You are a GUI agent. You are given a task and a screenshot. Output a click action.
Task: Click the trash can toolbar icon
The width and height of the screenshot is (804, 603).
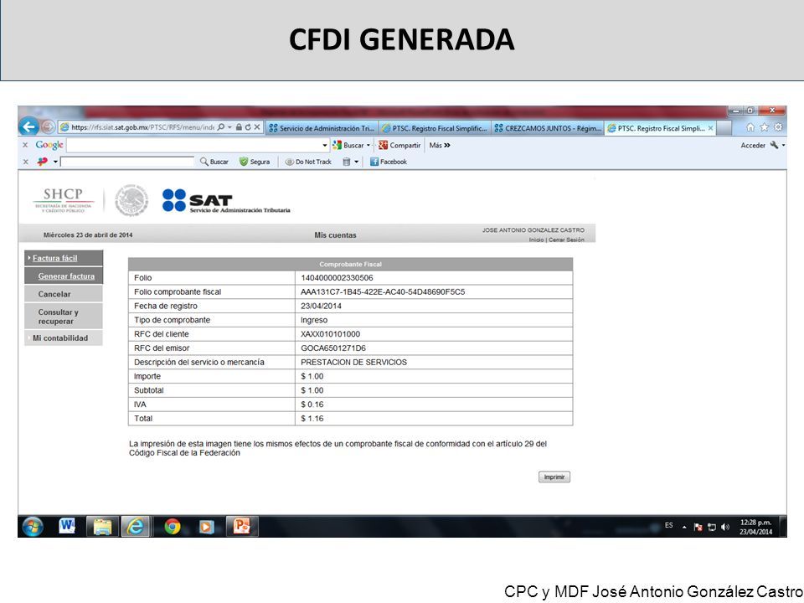(346, 162)
